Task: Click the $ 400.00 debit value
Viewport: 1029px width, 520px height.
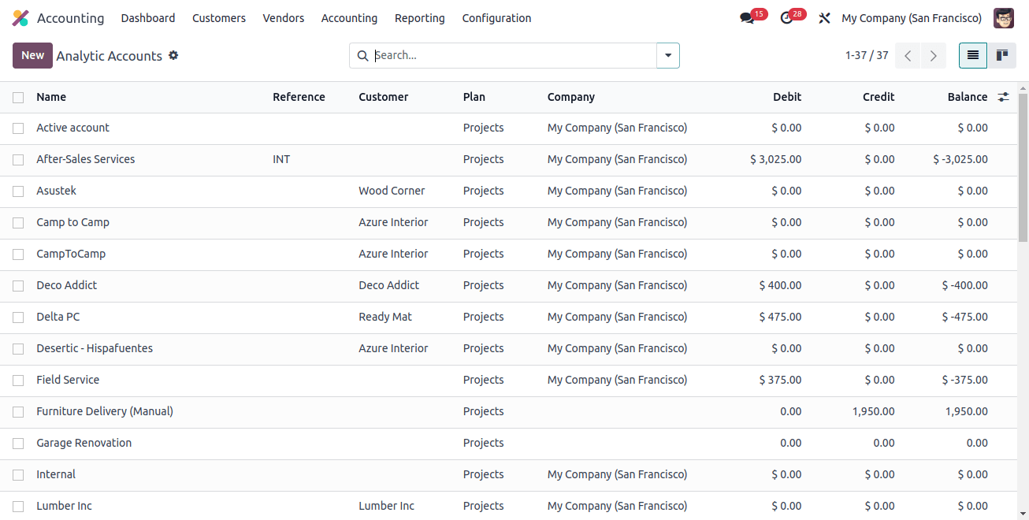Action: tap(781, 285)
